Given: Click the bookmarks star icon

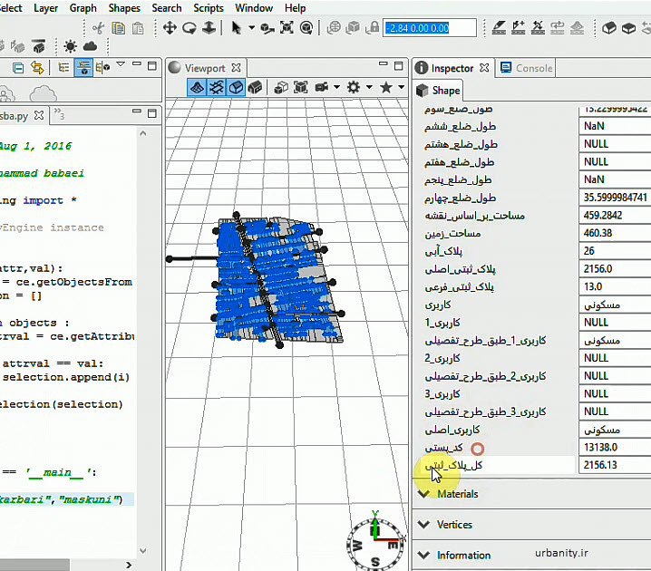Looking at the screenshot, I should click(386, 87).
